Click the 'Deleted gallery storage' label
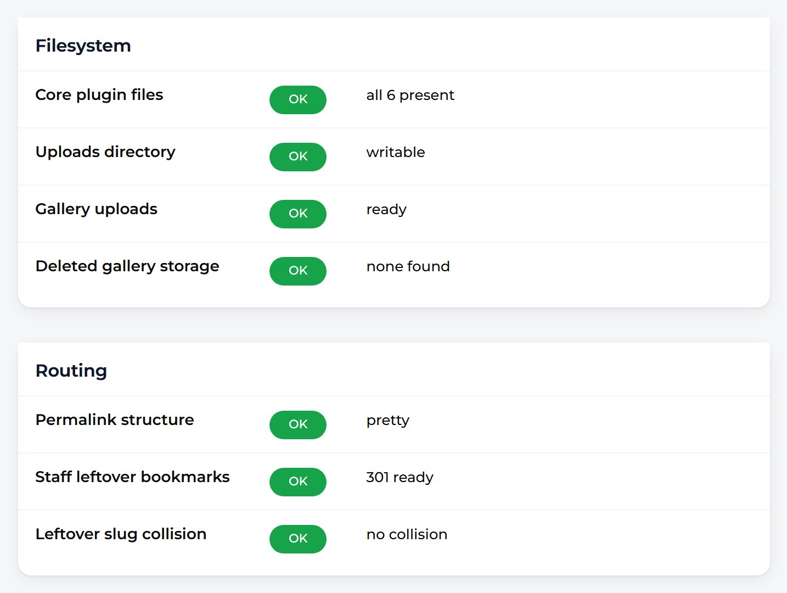 [x=127, y=266]
